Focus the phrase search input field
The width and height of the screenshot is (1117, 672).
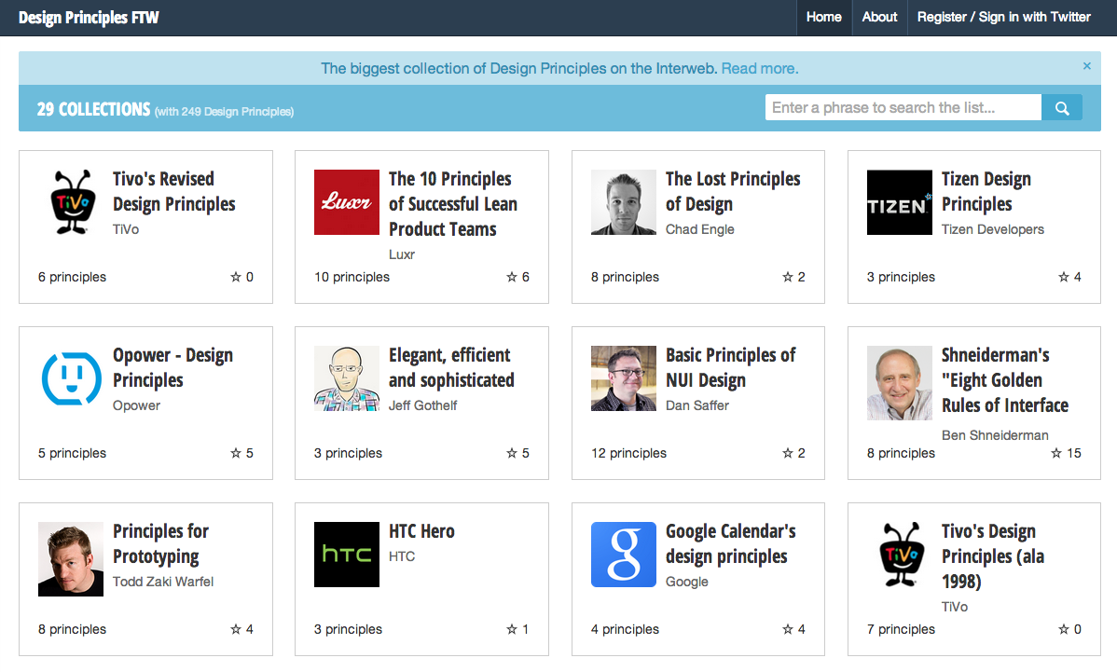pyautogui.click(x=902, y=108)
